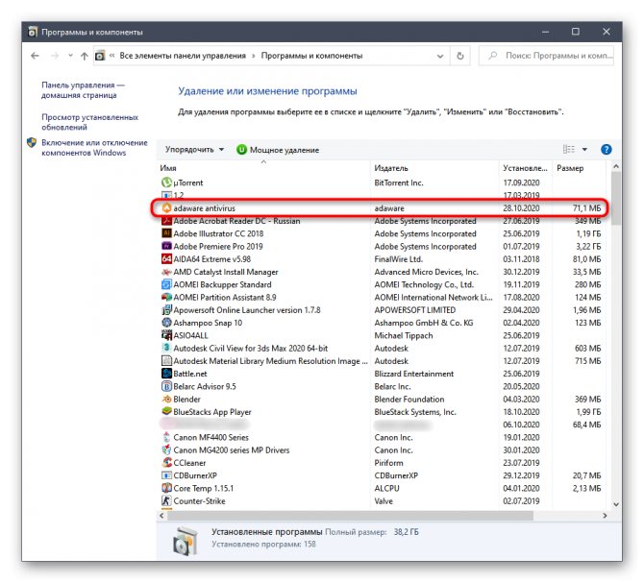Screen dimensions: 644x583
Task: Click the 28.10.2020 install date cell
Action: pyautogui.click(x=521, y=208)
